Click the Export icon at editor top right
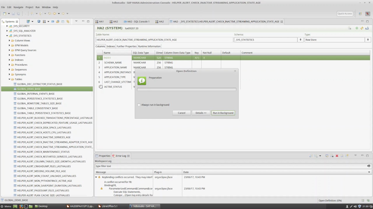373x209 pixels. (367, 28)
